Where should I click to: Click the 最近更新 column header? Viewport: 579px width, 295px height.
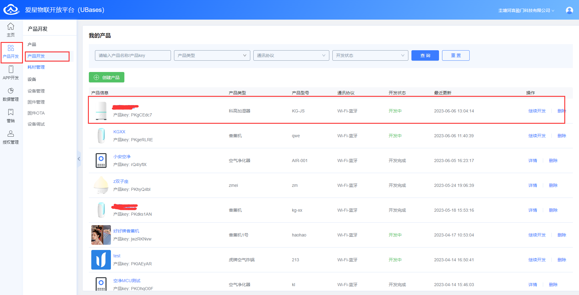(x=443, y=93)
